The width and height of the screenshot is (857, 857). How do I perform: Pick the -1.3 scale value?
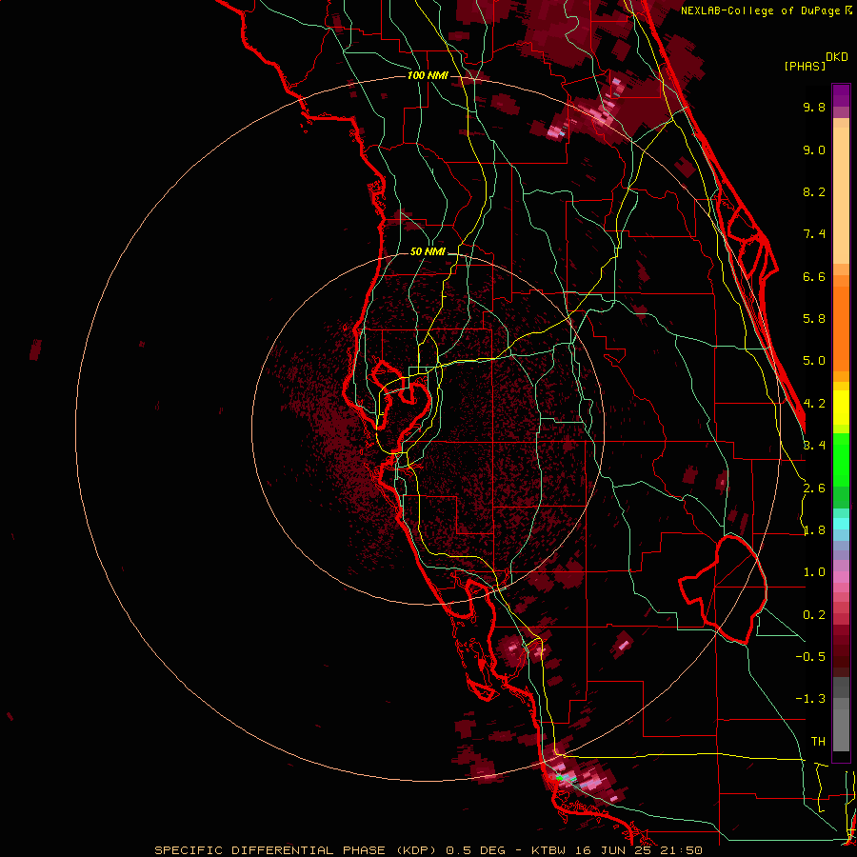click(810, 699)
